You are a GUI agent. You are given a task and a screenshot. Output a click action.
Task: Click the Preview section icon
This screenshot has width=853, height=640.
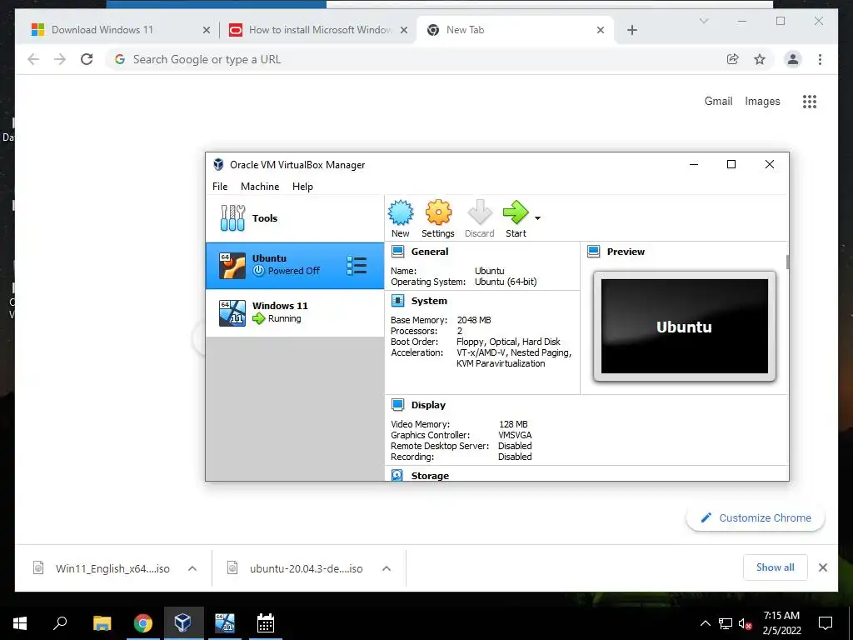point(593,252)
